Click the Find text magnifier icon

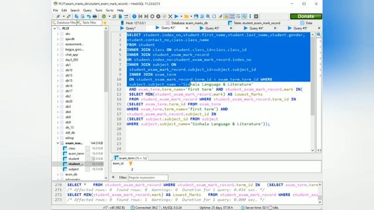point(208,16)
